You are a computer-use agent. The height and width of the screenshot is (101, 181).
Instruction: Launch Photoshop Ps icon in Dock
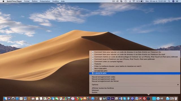click(x=109, y=98)
